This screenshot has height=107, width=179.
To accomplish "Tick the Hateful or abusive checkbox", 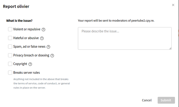I will (10, 38).
